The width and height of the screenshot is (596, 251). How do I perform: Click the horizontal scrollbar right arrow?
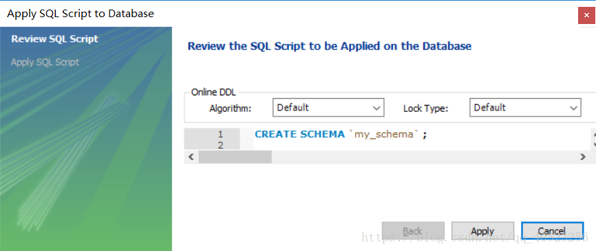(583, 157)
